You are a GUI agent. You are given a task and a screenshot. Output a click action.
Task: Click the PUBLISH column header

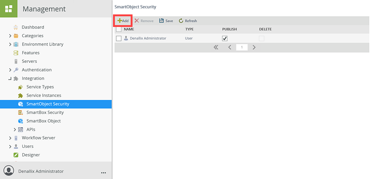click(x=229, y=29)
